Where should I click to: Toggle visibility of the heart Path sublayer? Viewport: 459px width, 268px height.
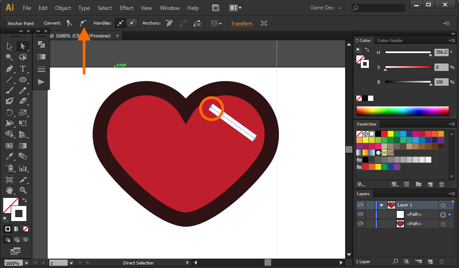(x=360, y=224)
